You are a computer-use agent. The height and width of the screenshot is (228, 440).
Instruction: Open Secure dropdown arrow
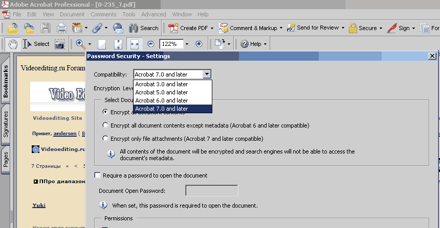381,28
